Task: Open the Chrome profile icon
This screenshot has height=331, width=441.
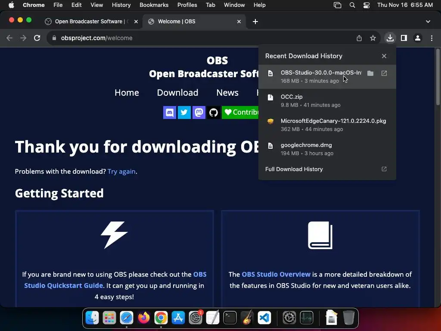Action: (x=418, y=38)
